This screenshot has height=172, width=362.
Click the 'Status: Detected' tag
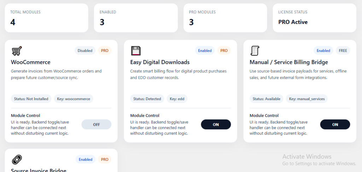click(147, 99)
